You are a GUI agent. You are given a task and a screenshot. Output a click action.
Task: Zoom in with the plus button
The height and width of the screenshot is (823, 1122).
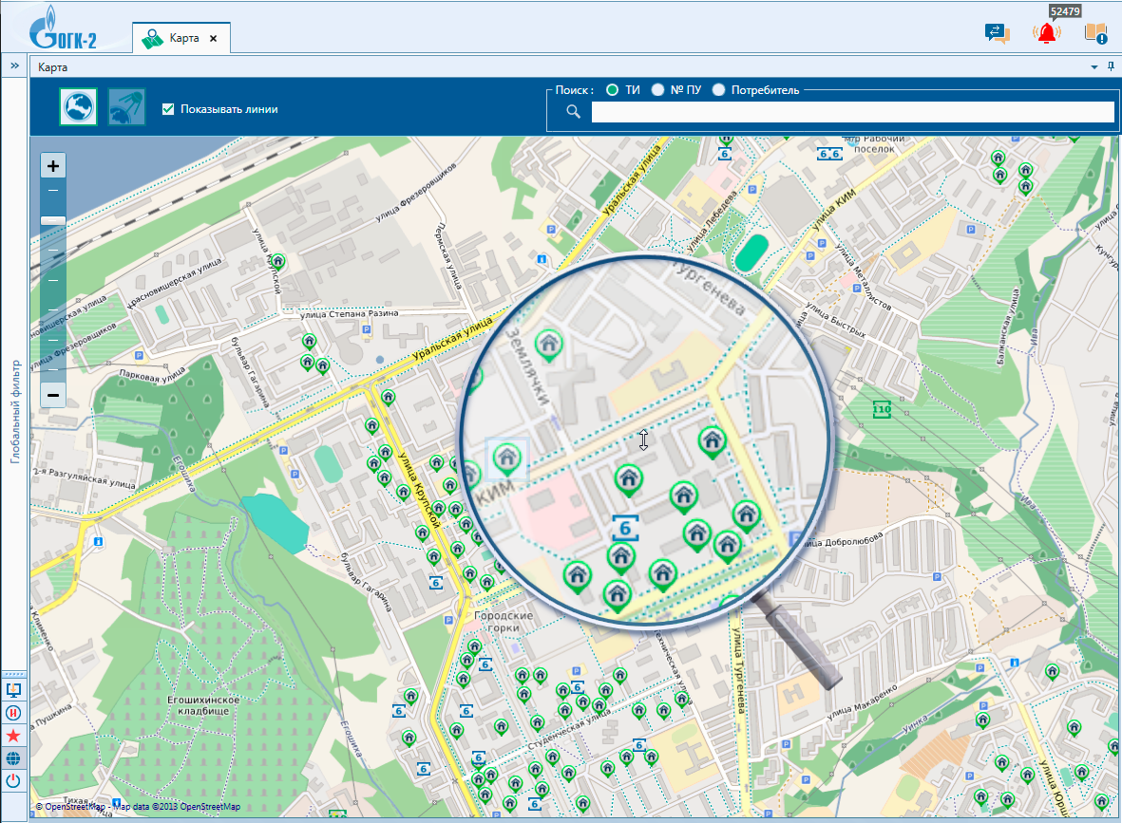53,166
